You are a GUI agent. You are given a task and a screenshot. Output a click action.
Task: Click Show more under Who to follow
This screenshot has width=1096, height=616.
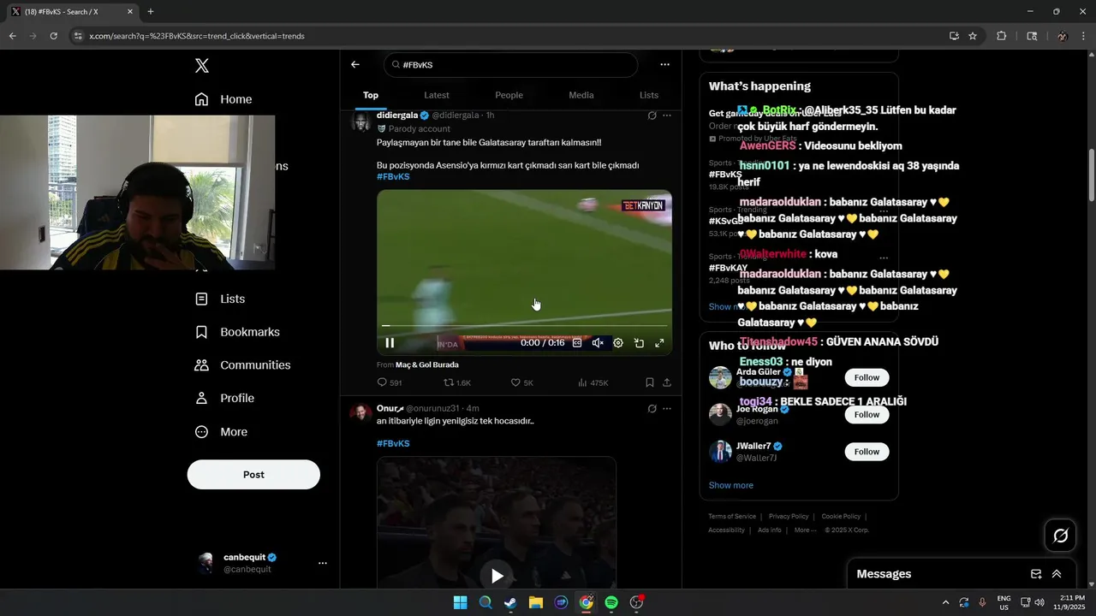[x=730, y=485]
